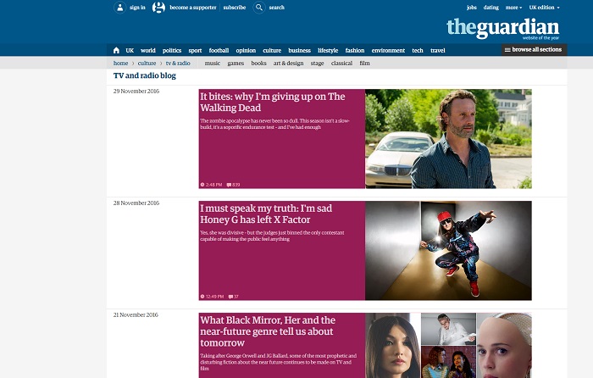593x378 pixels.
Task: Click the browse all sections hamburger icon
Action: (507, 50)
